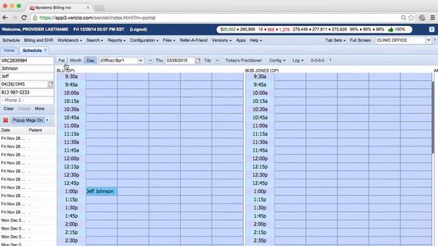Click the Phone 2 input field

(x=27, y=100)
